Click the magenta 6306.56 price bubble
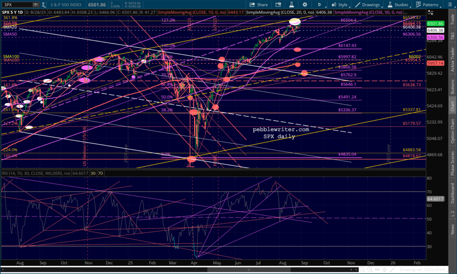The height and width of the screenshot is (274, 457). pyautogui.click(x=435, y=37)
